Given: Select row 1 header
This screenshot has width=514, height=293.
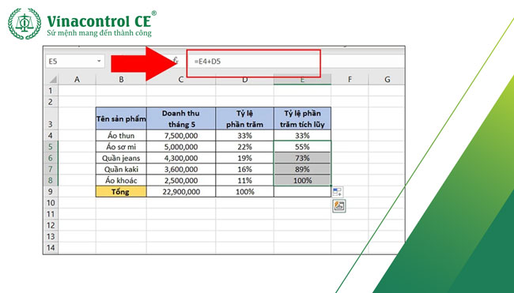Looking at the screenshot, I should (x=51, y=90).
